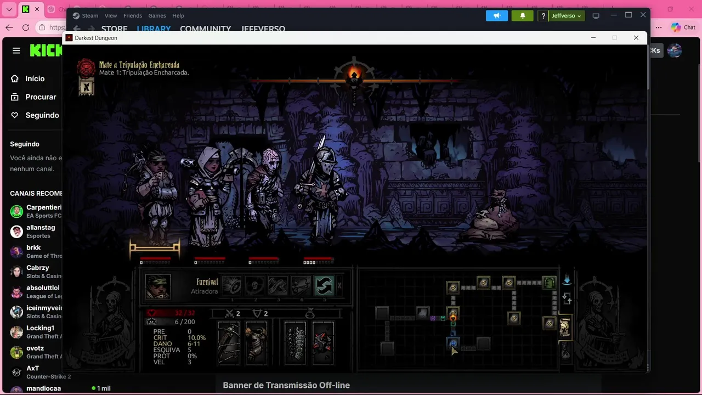Select the blue arrow room on map
The height and width of the screenshot is (395, 702).
coord(453,343)
